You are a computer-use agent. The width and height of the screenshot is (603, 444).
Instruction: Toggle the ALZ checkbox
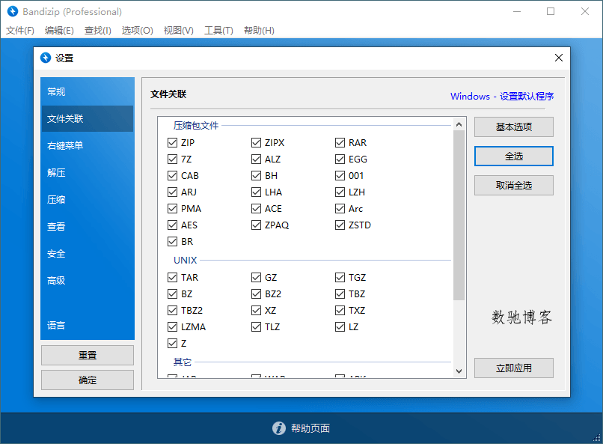[256, 159]
